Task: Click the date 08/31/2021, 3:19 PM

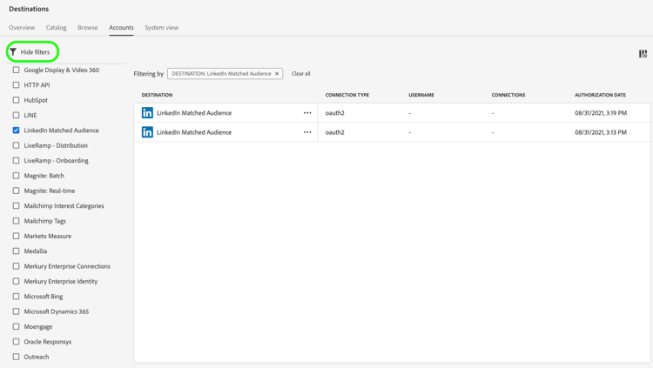Action: tap(601, 113)
